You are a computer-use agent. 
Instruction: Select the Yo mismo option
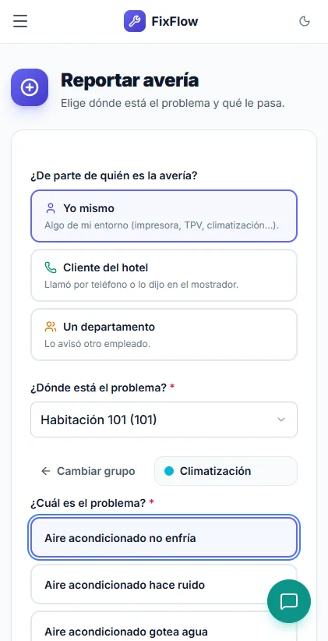164,216
